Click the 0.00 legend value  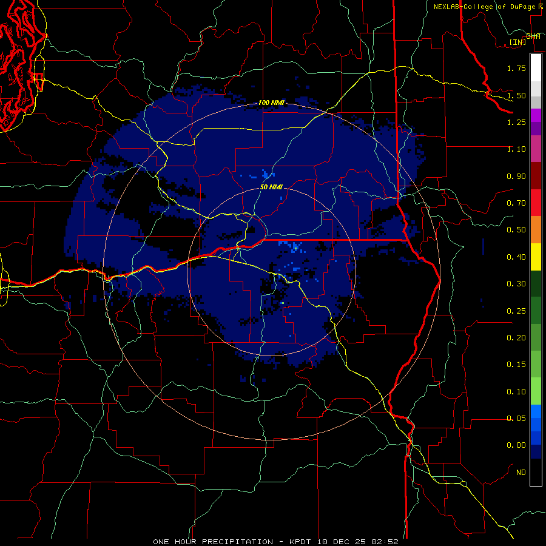[x=516, y=445]
